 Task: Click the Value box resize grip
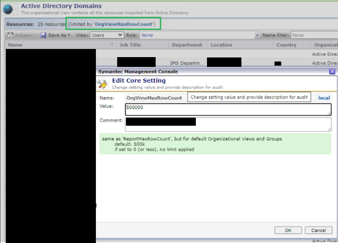coord(329,113)
